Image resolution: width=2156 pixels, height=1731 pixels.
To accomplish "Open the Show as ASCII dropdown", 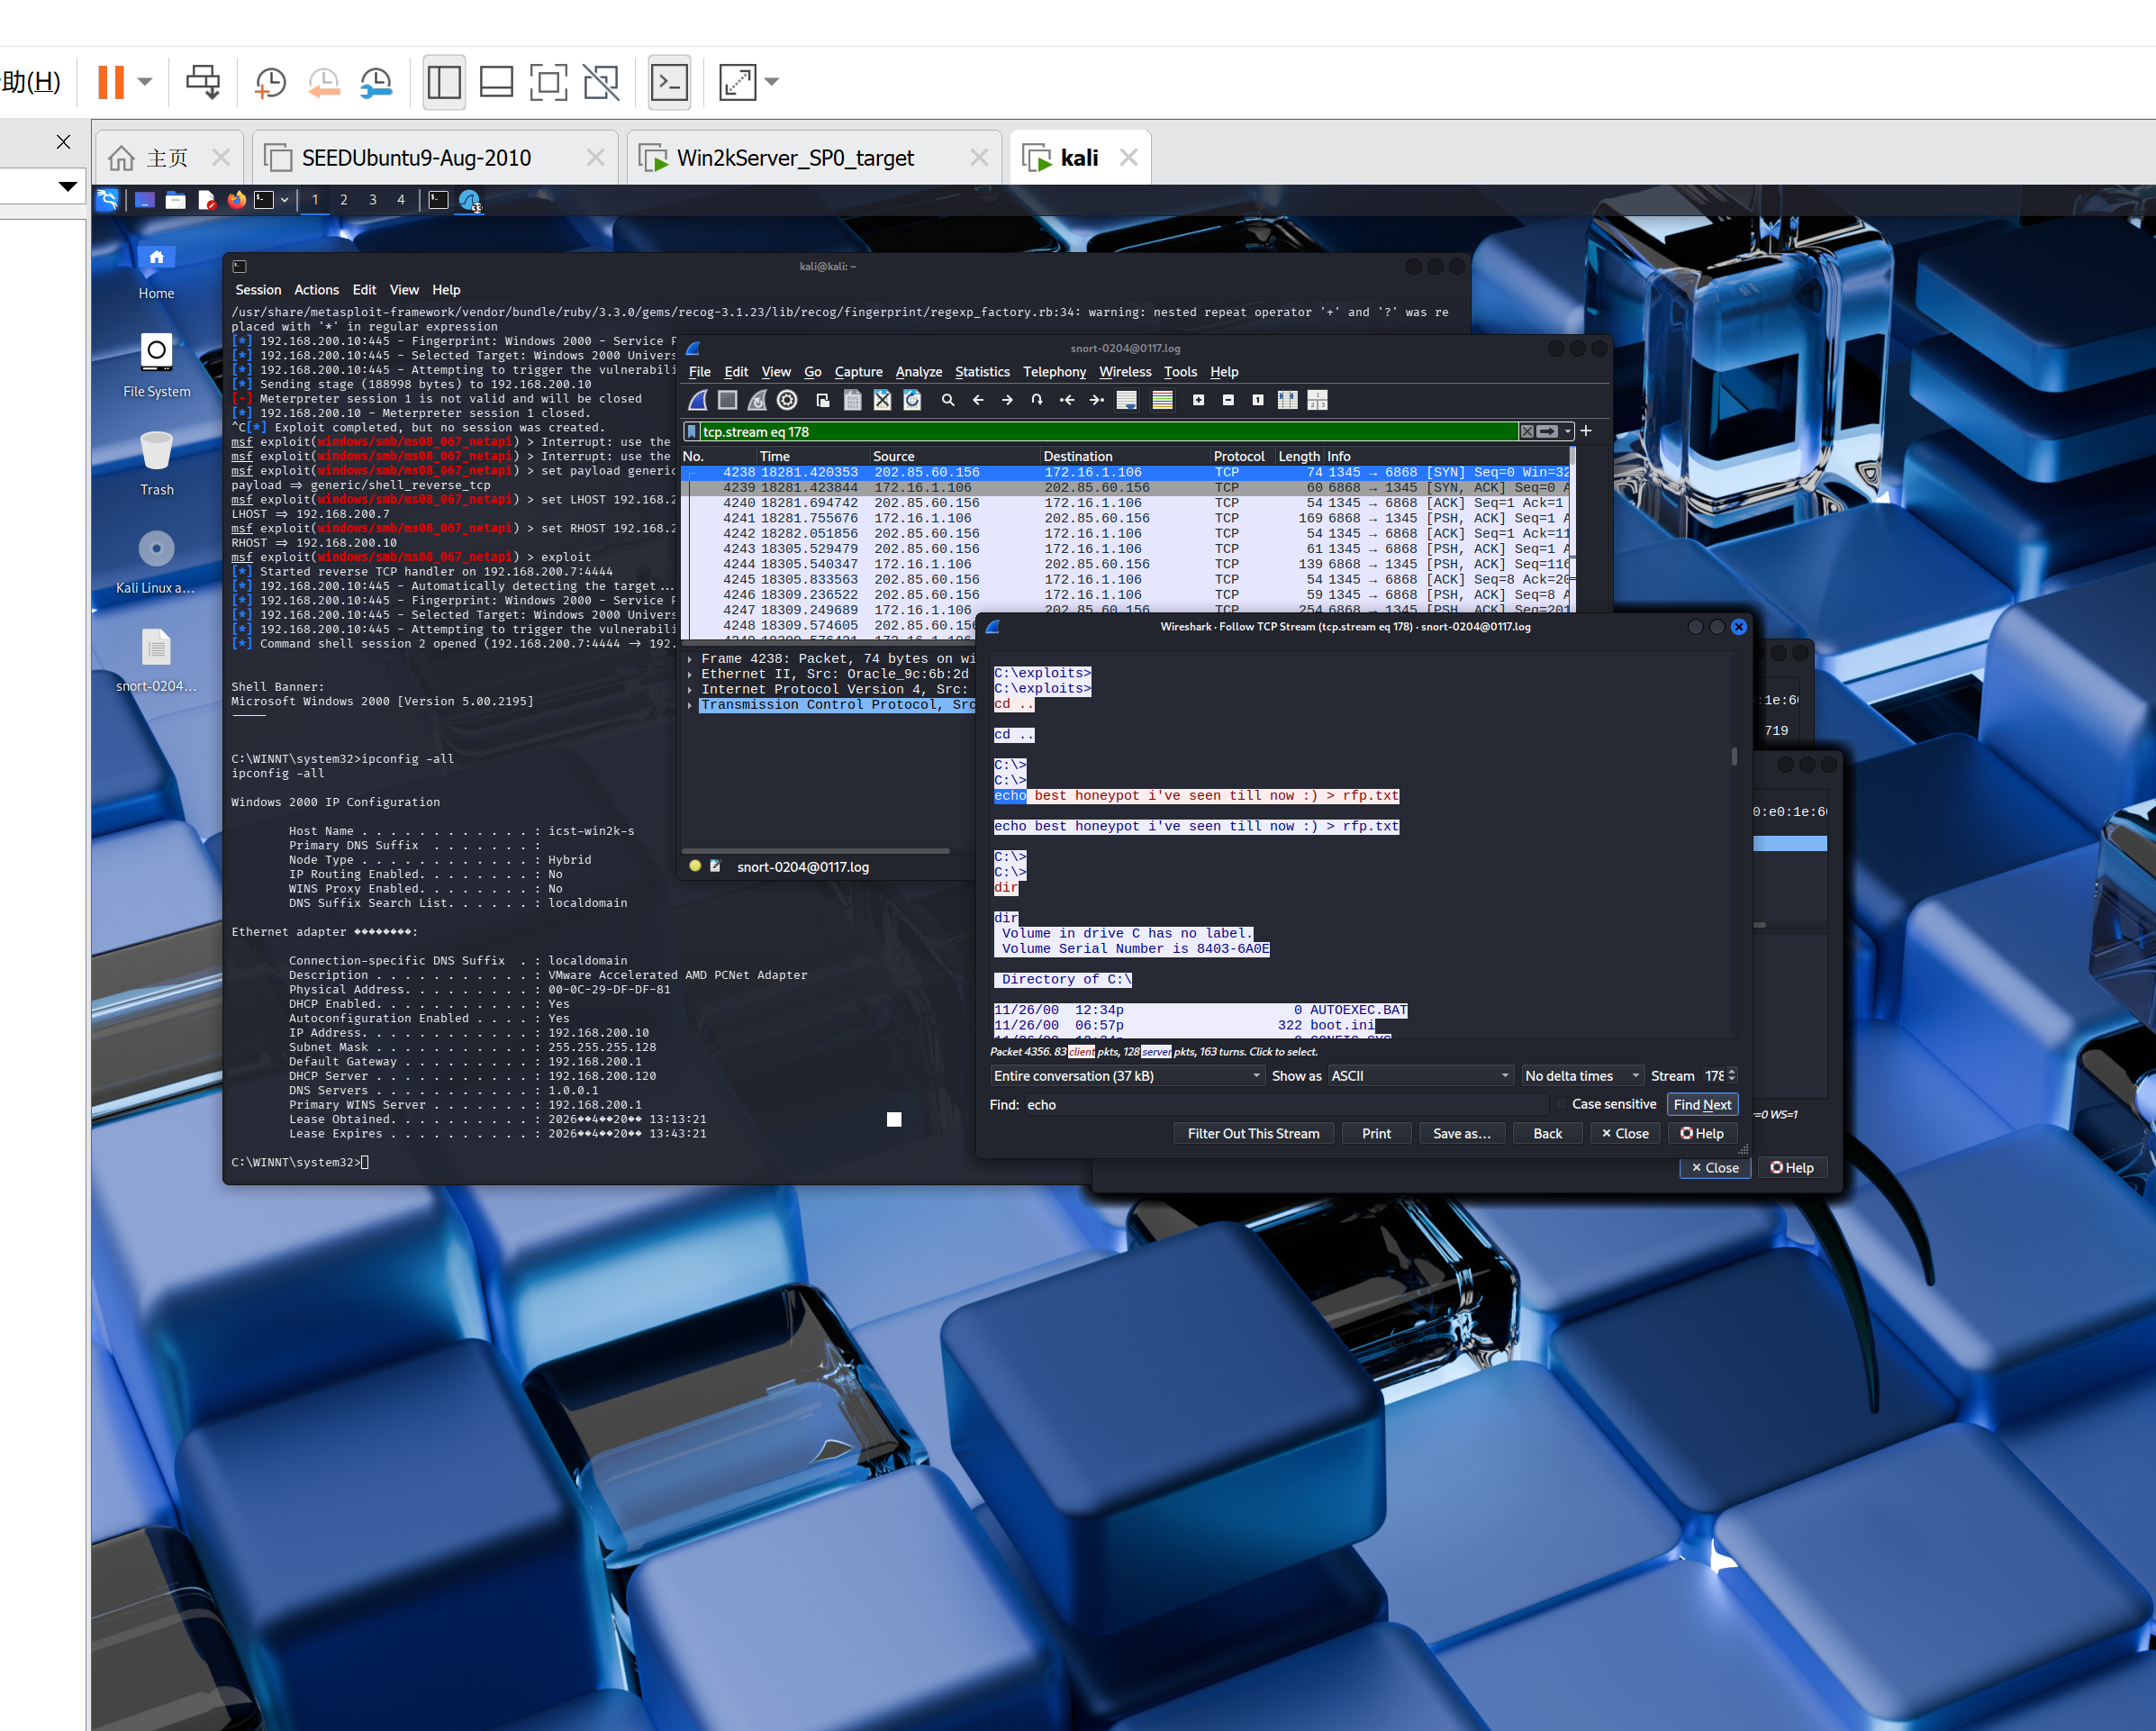I will pos(1418,1076).
